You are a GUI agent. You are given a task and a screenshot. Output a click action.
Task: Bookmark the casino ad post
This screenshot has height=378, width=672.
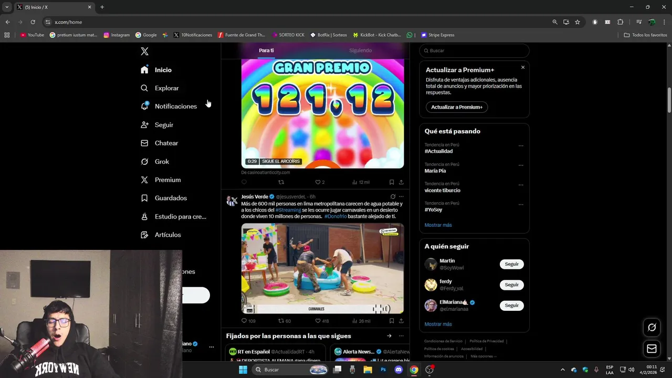(x=392, y=182)
